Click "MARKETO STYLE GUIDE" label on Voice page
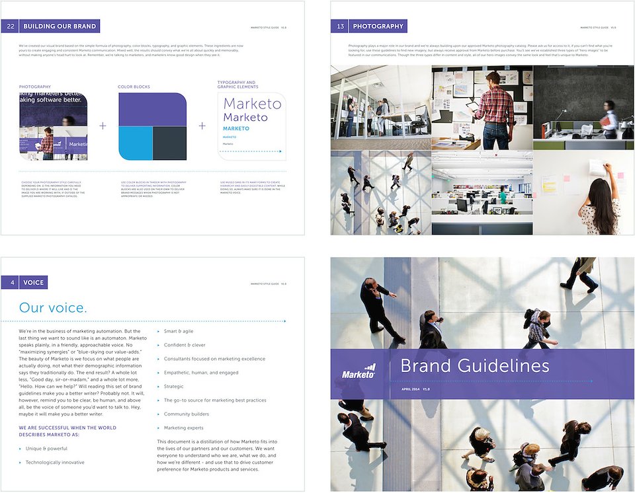 coord(265,284)
